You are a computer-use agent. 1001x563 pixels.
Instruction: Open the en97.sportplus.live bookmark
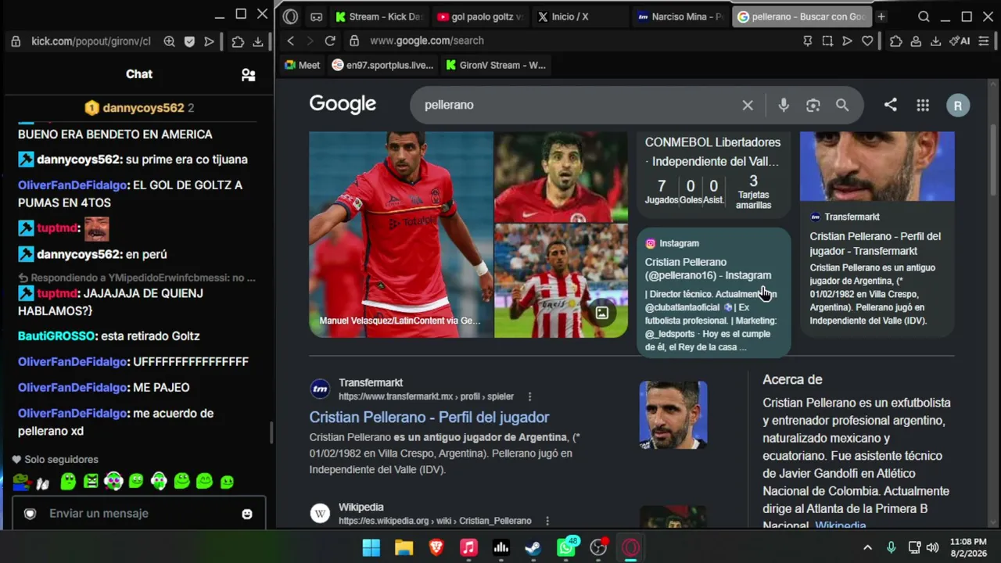[383, 65]
